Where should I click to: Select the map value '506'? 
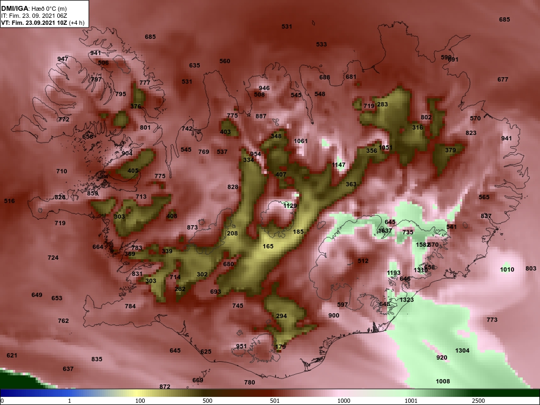pos(103,63)
